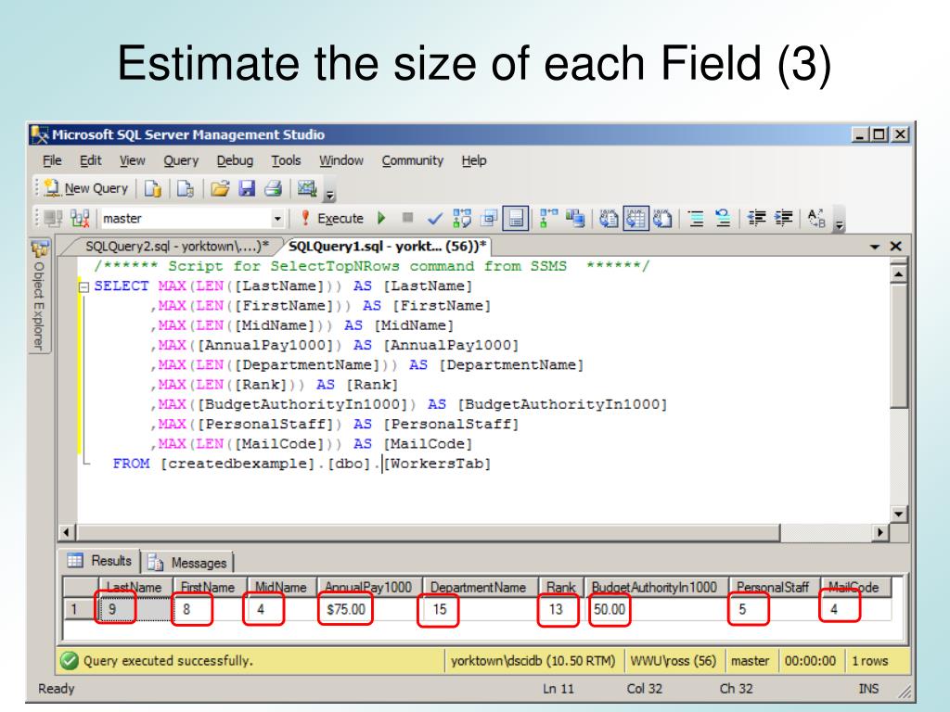The height and width of the screenshot is (712, 950).
Task: Click the [WorkersTab] text in query
Action: pos(438,464)
